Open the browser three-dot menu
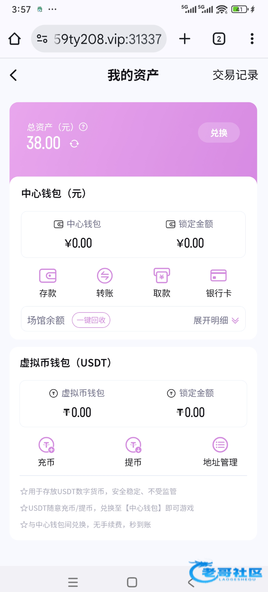 252,39
